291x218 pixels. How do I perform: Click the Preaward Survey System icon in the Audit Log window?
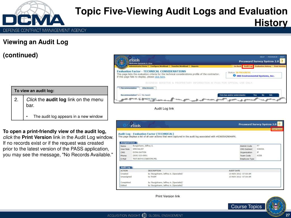(x=280, y=124)
